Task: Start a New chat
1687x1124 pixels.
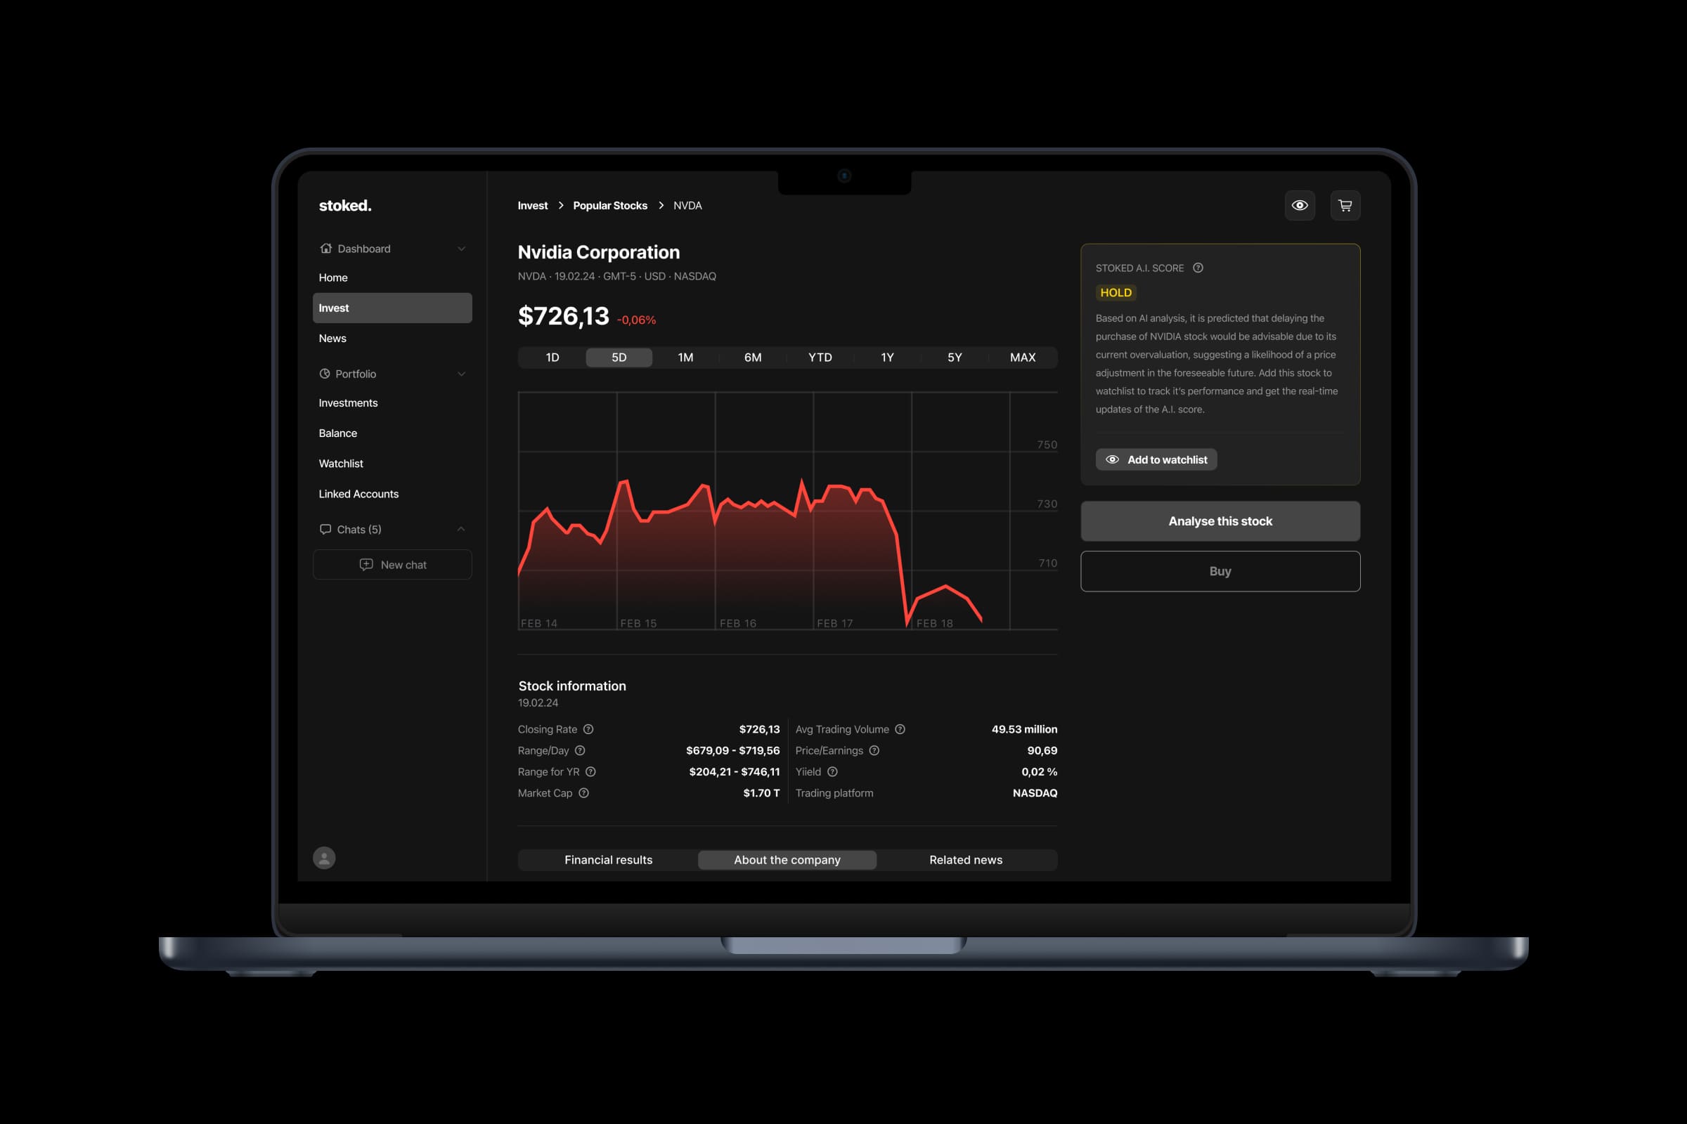Action: 392,565
